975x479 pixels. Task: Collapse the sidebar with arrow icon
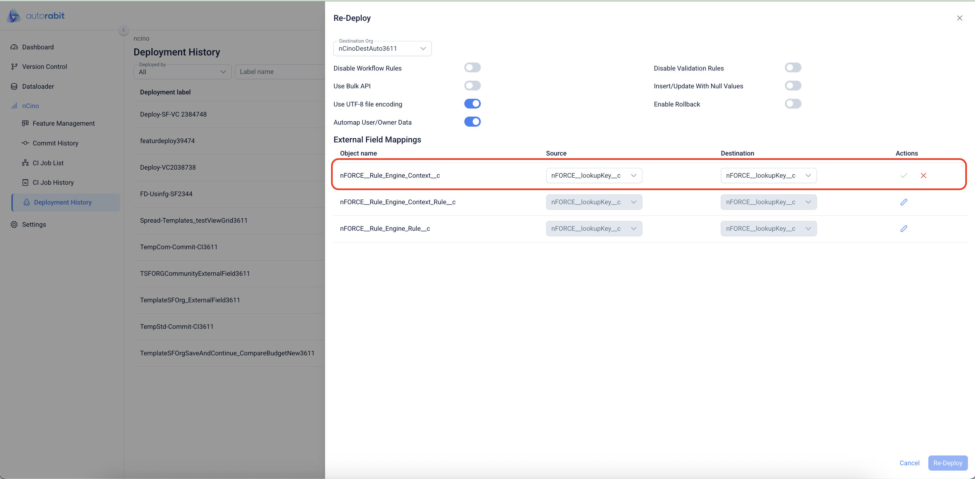click(x=124, y=30)
